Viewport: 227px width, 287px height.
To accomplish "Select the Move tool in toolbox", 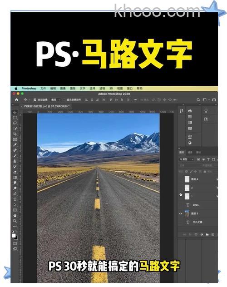I will (x=15, y=112).
